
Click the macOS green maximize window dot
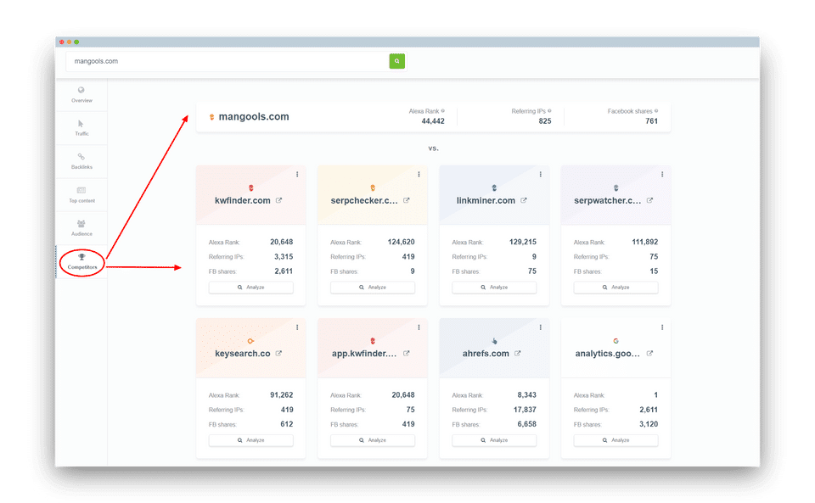(x=76, y=42)
